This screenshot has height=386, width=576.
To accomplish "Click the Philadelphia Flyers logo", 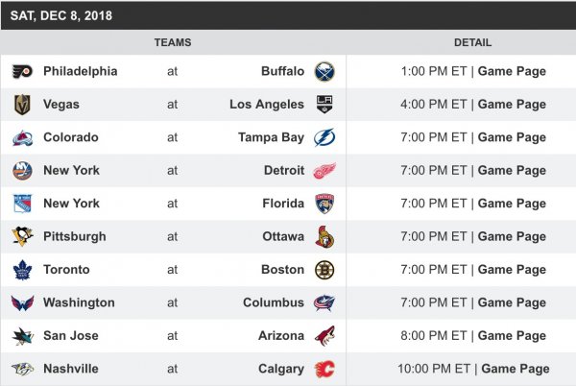I will click(x=22, y=72).
